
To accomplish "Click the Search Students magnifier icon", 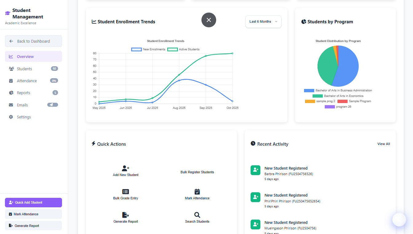I will 197,215.
